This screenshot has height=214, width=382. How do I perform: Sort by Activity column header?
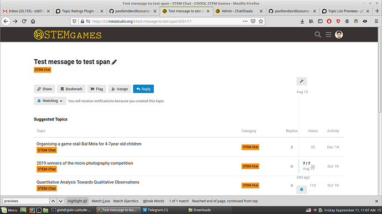[x=333, y=131]
